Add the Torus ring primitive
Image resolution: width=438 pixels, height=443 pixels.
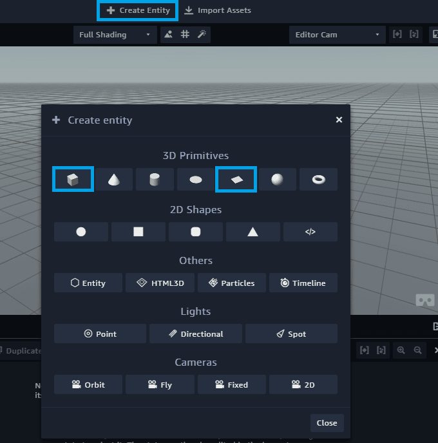318,179
